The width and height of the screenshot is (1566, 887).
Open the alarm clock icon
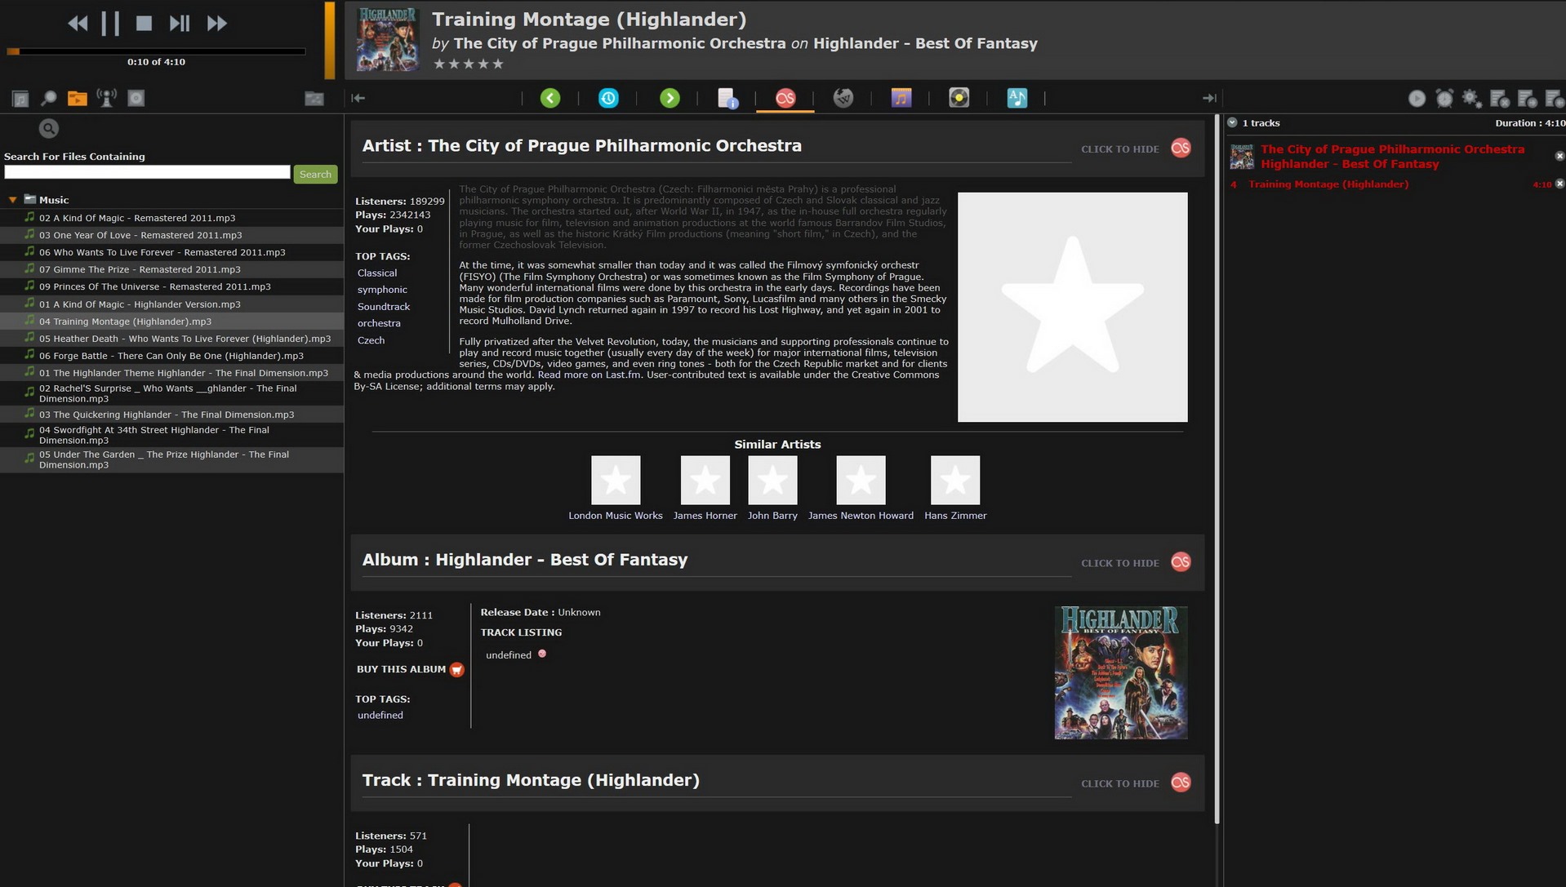[x=1444, y=99]
